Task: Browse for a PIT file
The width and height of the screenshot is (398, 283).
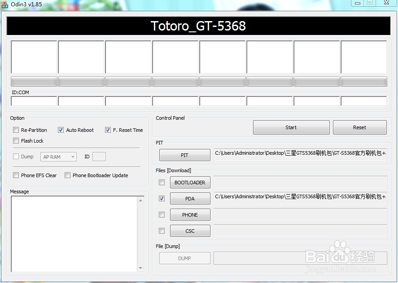Action: point(185,155)
